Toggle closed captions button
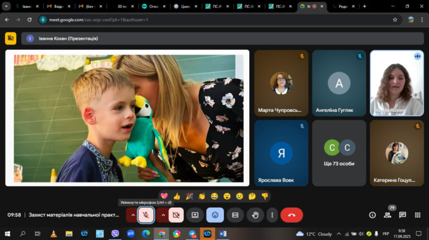429x240 pixels. click(x=235, y=215)
